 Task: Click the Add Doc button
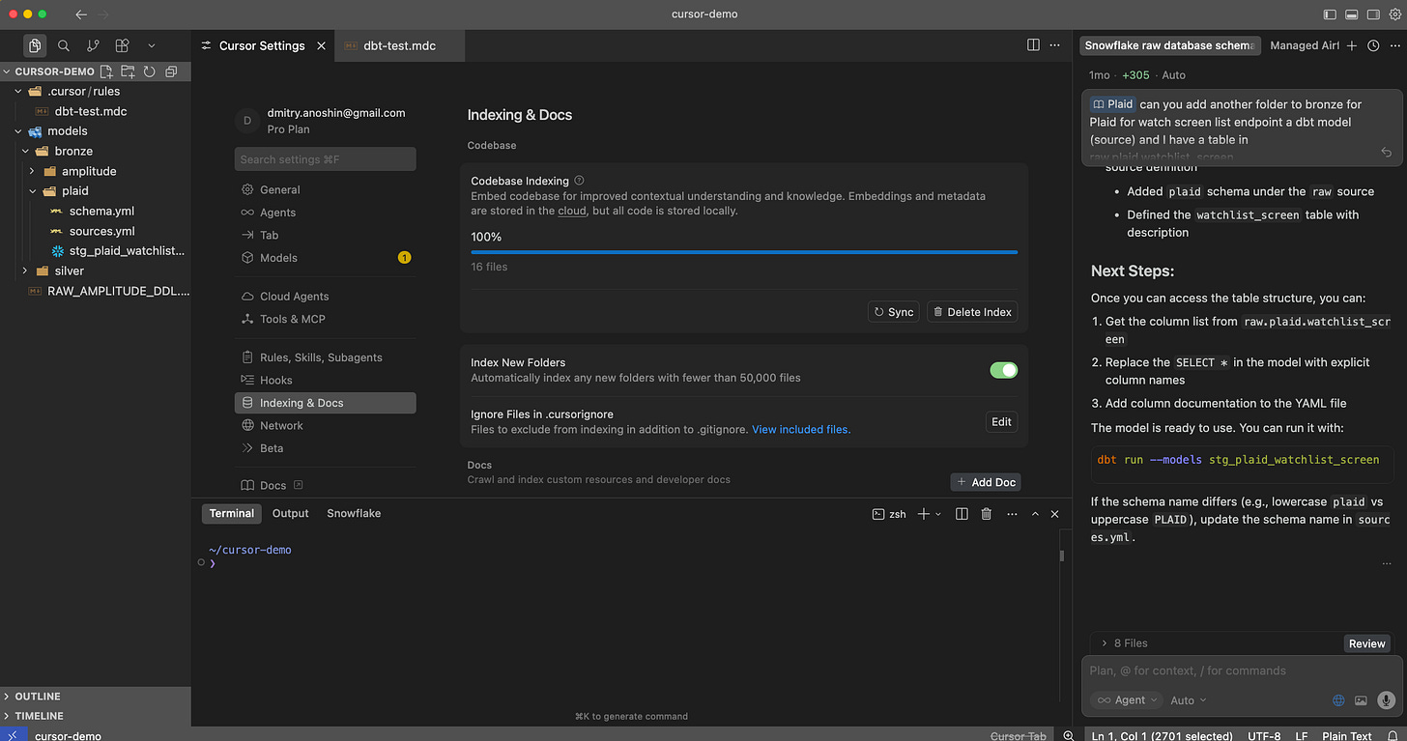[986, 482]
